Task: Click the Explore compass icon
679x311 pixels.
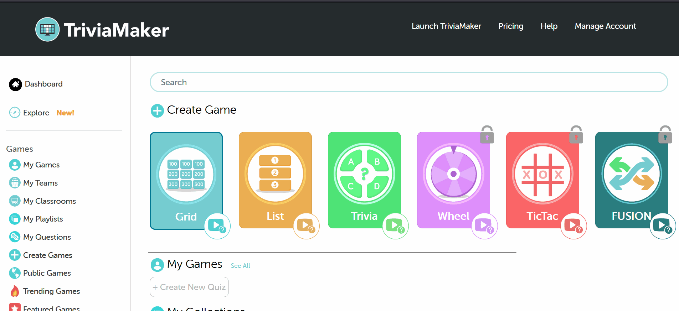Action: (x=15, y=113)
